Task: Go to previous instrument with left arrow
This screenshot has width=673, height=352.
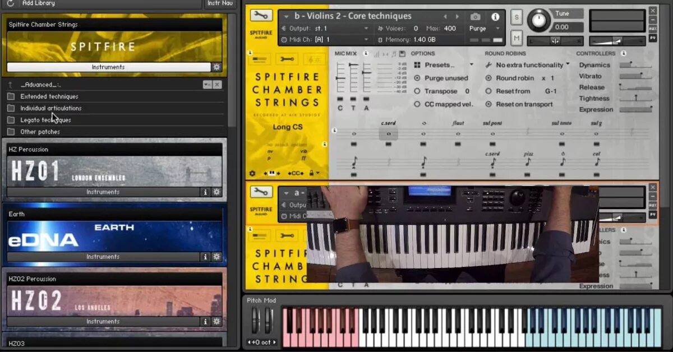Action: (x=445, y=16)
